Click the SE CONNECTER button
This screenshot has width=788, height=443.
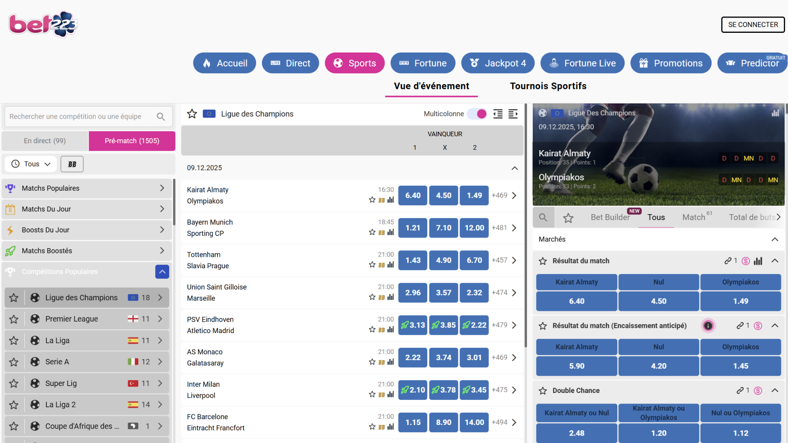753,24
